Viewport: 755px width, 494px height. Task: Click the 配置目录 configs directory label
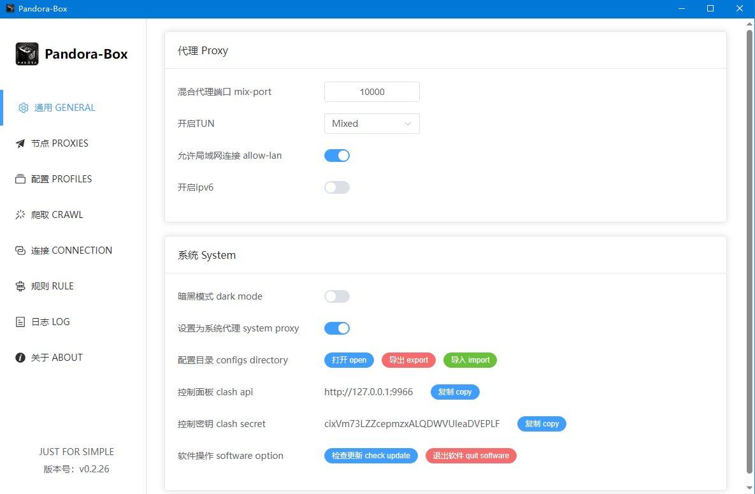pyautogui.click(x=233, y=360)
